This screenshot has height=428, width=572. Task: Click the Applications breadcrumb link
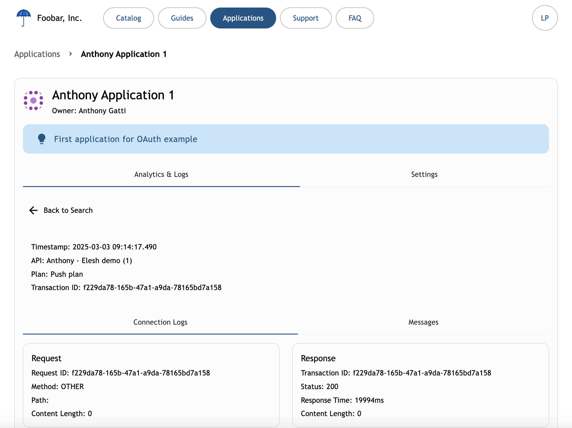click(37, 54)
